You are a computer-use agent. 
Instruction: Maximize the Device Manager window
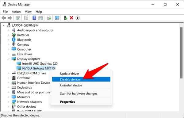point(165,5)
